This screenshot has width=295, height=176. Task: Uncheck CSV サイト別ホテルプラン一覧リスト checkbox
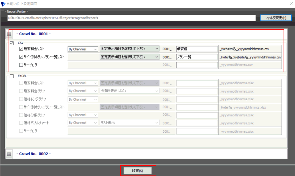(x=21, y=57)
